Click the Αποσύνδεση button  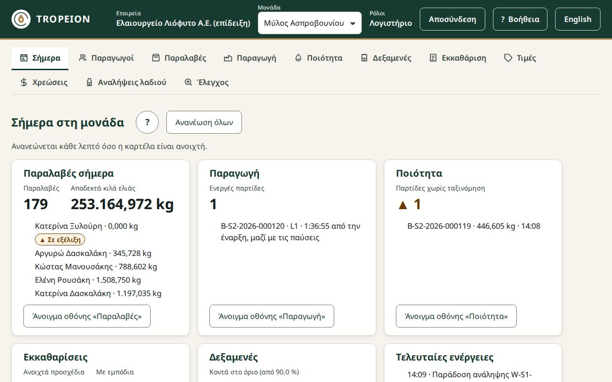pos(452,19)
